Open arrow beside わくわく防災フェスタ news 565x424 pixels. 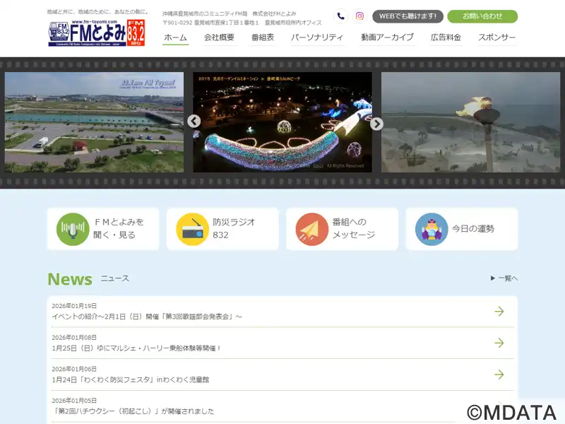click(x=499, y=375)
